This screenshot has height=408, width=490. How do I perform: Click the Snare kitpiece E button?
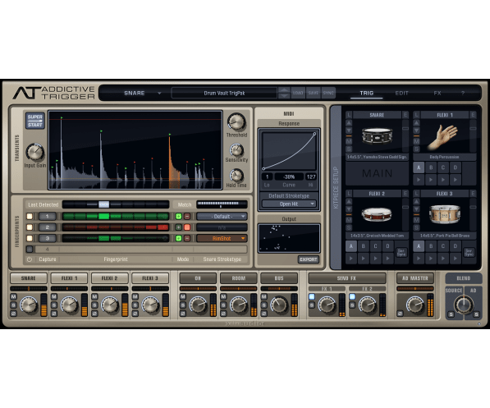[x=405, y=115]
